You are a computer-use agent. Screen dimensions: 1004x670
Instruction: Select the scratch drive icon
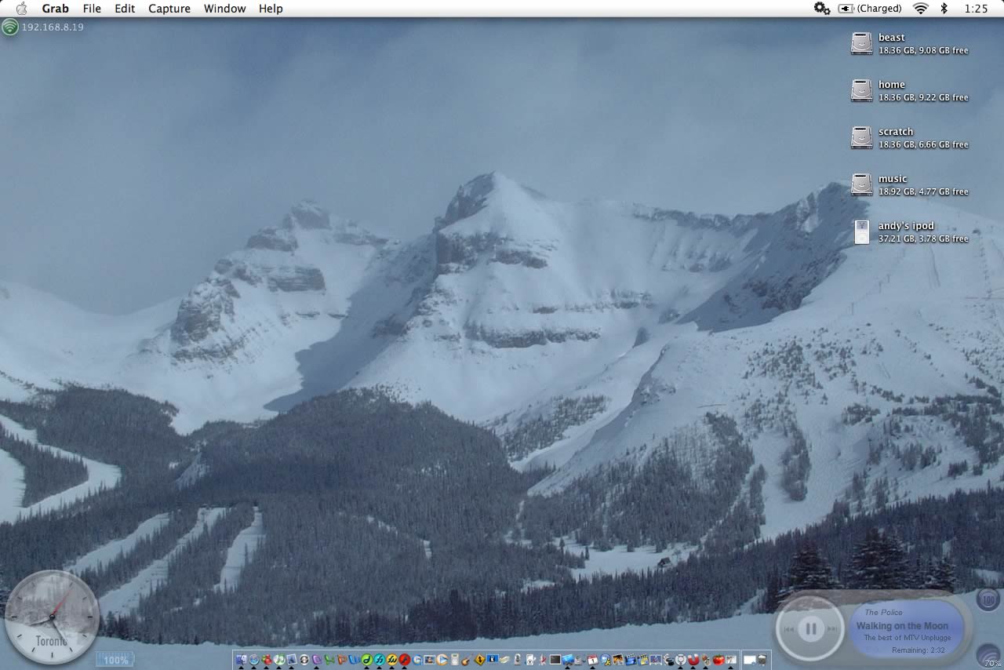861,137
